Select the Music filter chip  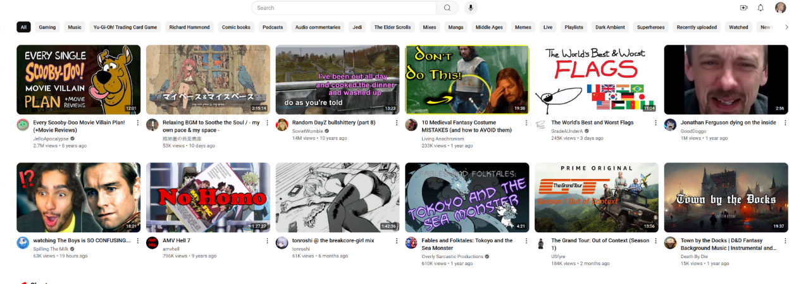pos(75,27)
